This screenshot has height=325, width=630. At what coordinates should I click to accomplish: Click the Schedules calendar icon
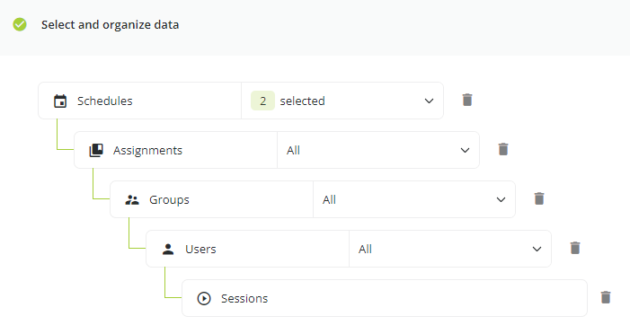tap(60, 101)
